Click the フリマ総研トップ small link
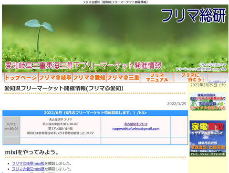229x173 pixels. tap(217, 81)
